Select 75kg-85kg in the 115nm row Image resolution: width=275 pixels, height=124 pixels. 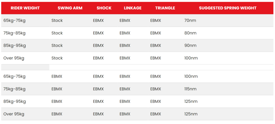click(x=15, y=89)
